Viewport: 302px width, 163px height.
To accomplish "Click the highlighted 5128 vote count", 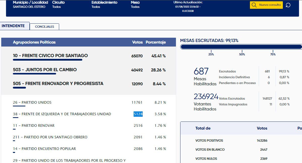I will point(138,114).
